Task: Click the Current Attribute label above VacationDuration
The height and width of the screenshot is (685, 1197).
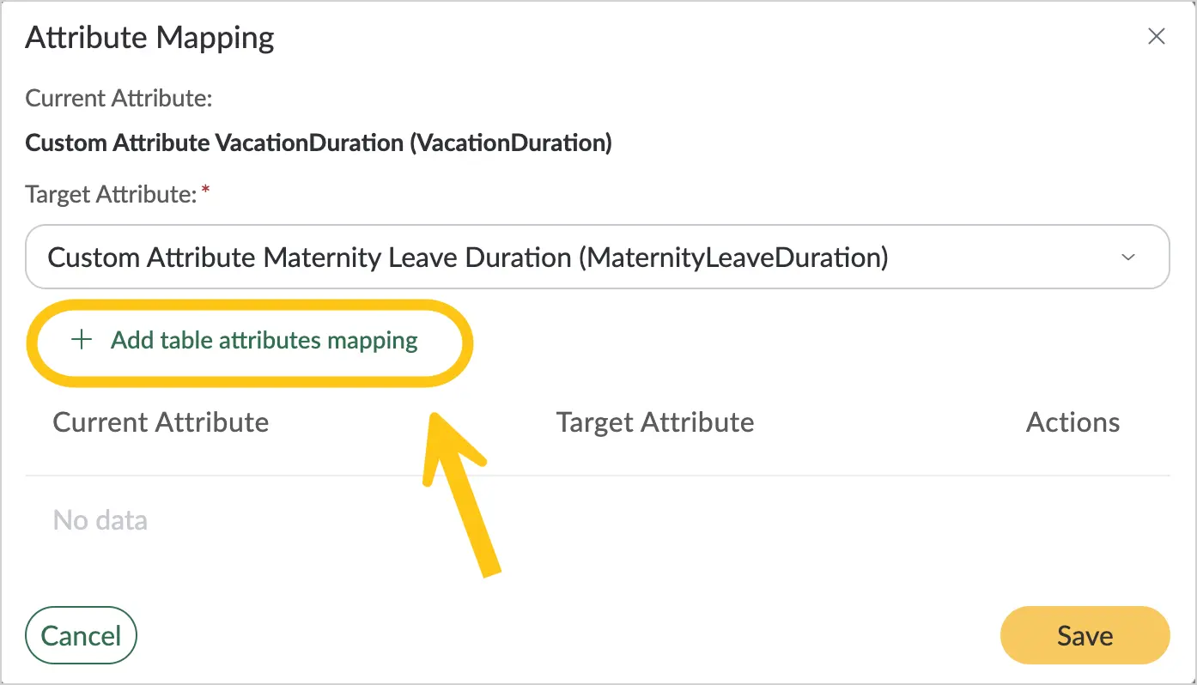Action: 118,98
